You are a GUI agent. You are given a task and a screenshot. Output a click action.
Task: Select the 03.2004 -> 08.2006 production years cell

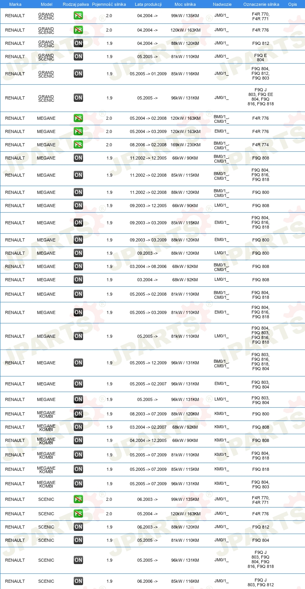click(x=148, y=266)
